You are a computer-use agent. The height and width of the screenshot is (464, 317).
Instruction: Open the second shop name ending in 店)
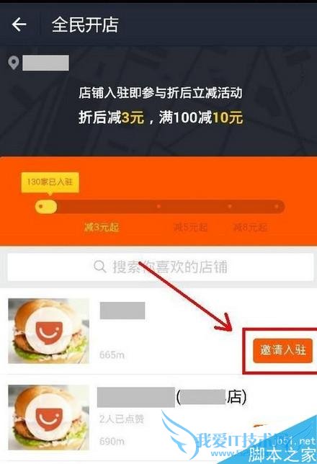[x=171, y=397]
